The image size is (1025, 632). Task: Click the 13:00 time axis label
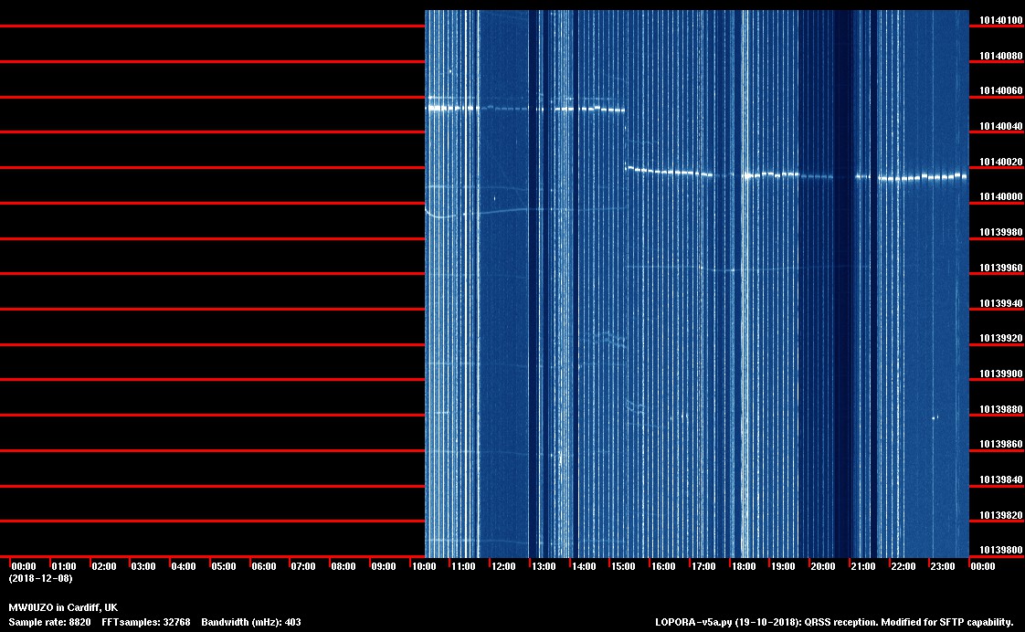[x=544, y=567]
